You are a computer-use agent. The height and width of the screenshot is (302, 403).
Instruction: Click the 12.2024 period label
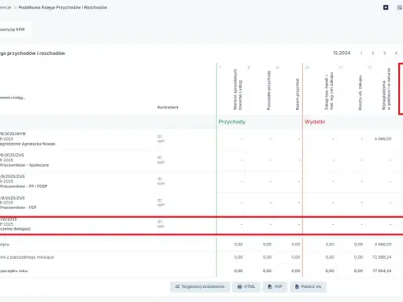click(342, 53)
